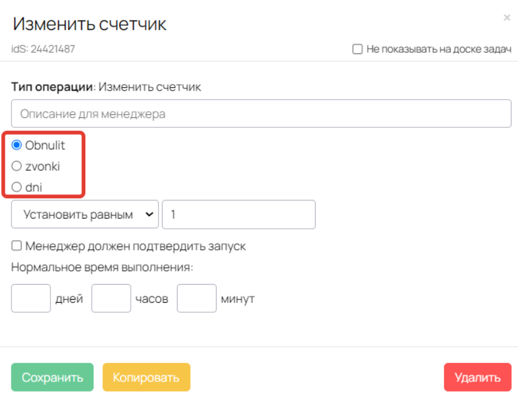This screenshot has height=400, width=518.
Task: Click the idS: 24421487 text
Action: point(43,49)
